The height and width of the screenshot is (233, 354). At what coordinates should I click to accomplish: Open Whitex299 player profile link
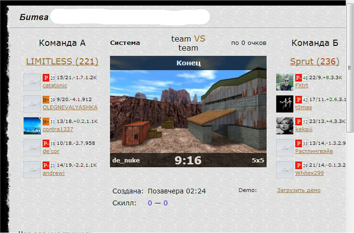310,173
